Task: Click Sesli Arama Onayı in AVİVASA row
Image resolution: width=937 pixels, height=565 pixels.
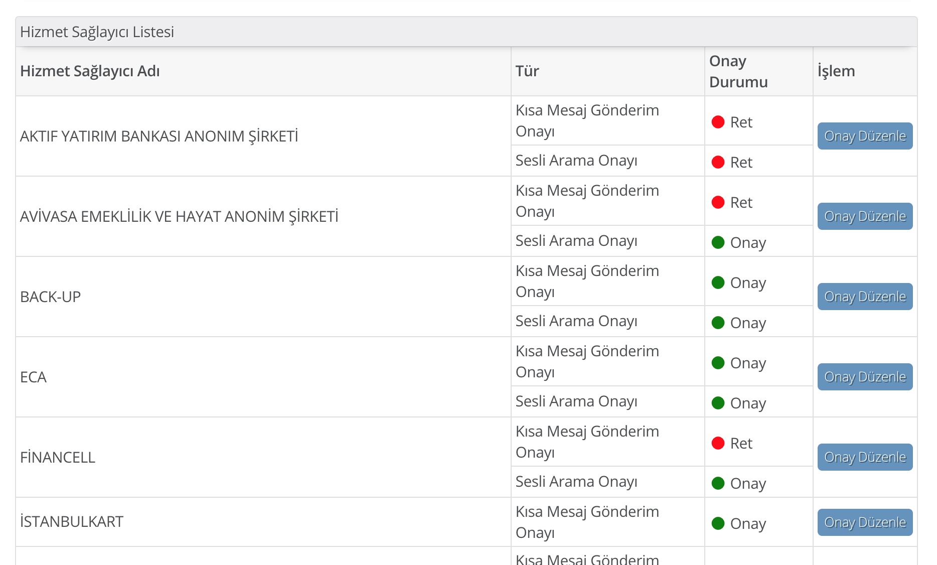Action: pos(576,241)
